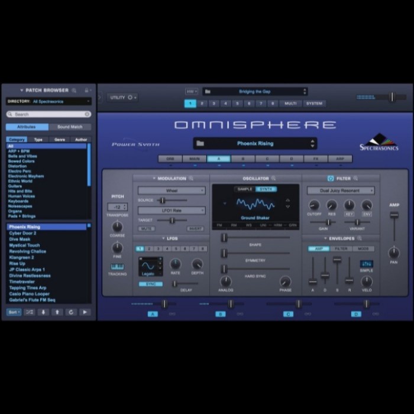Screen dimensions: 414x414
Task: Toggle the modulation Mute button
Action: (146, 229)
